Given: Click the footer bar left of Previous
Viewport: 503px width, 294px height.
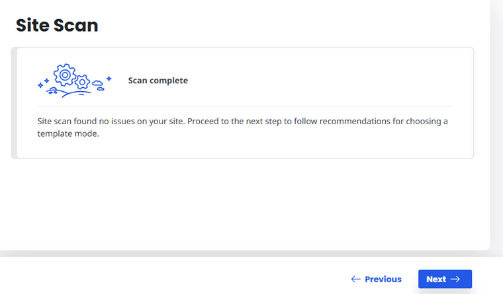Looking at the screenshot, I should pyautogui.click(x=173, y=276).
